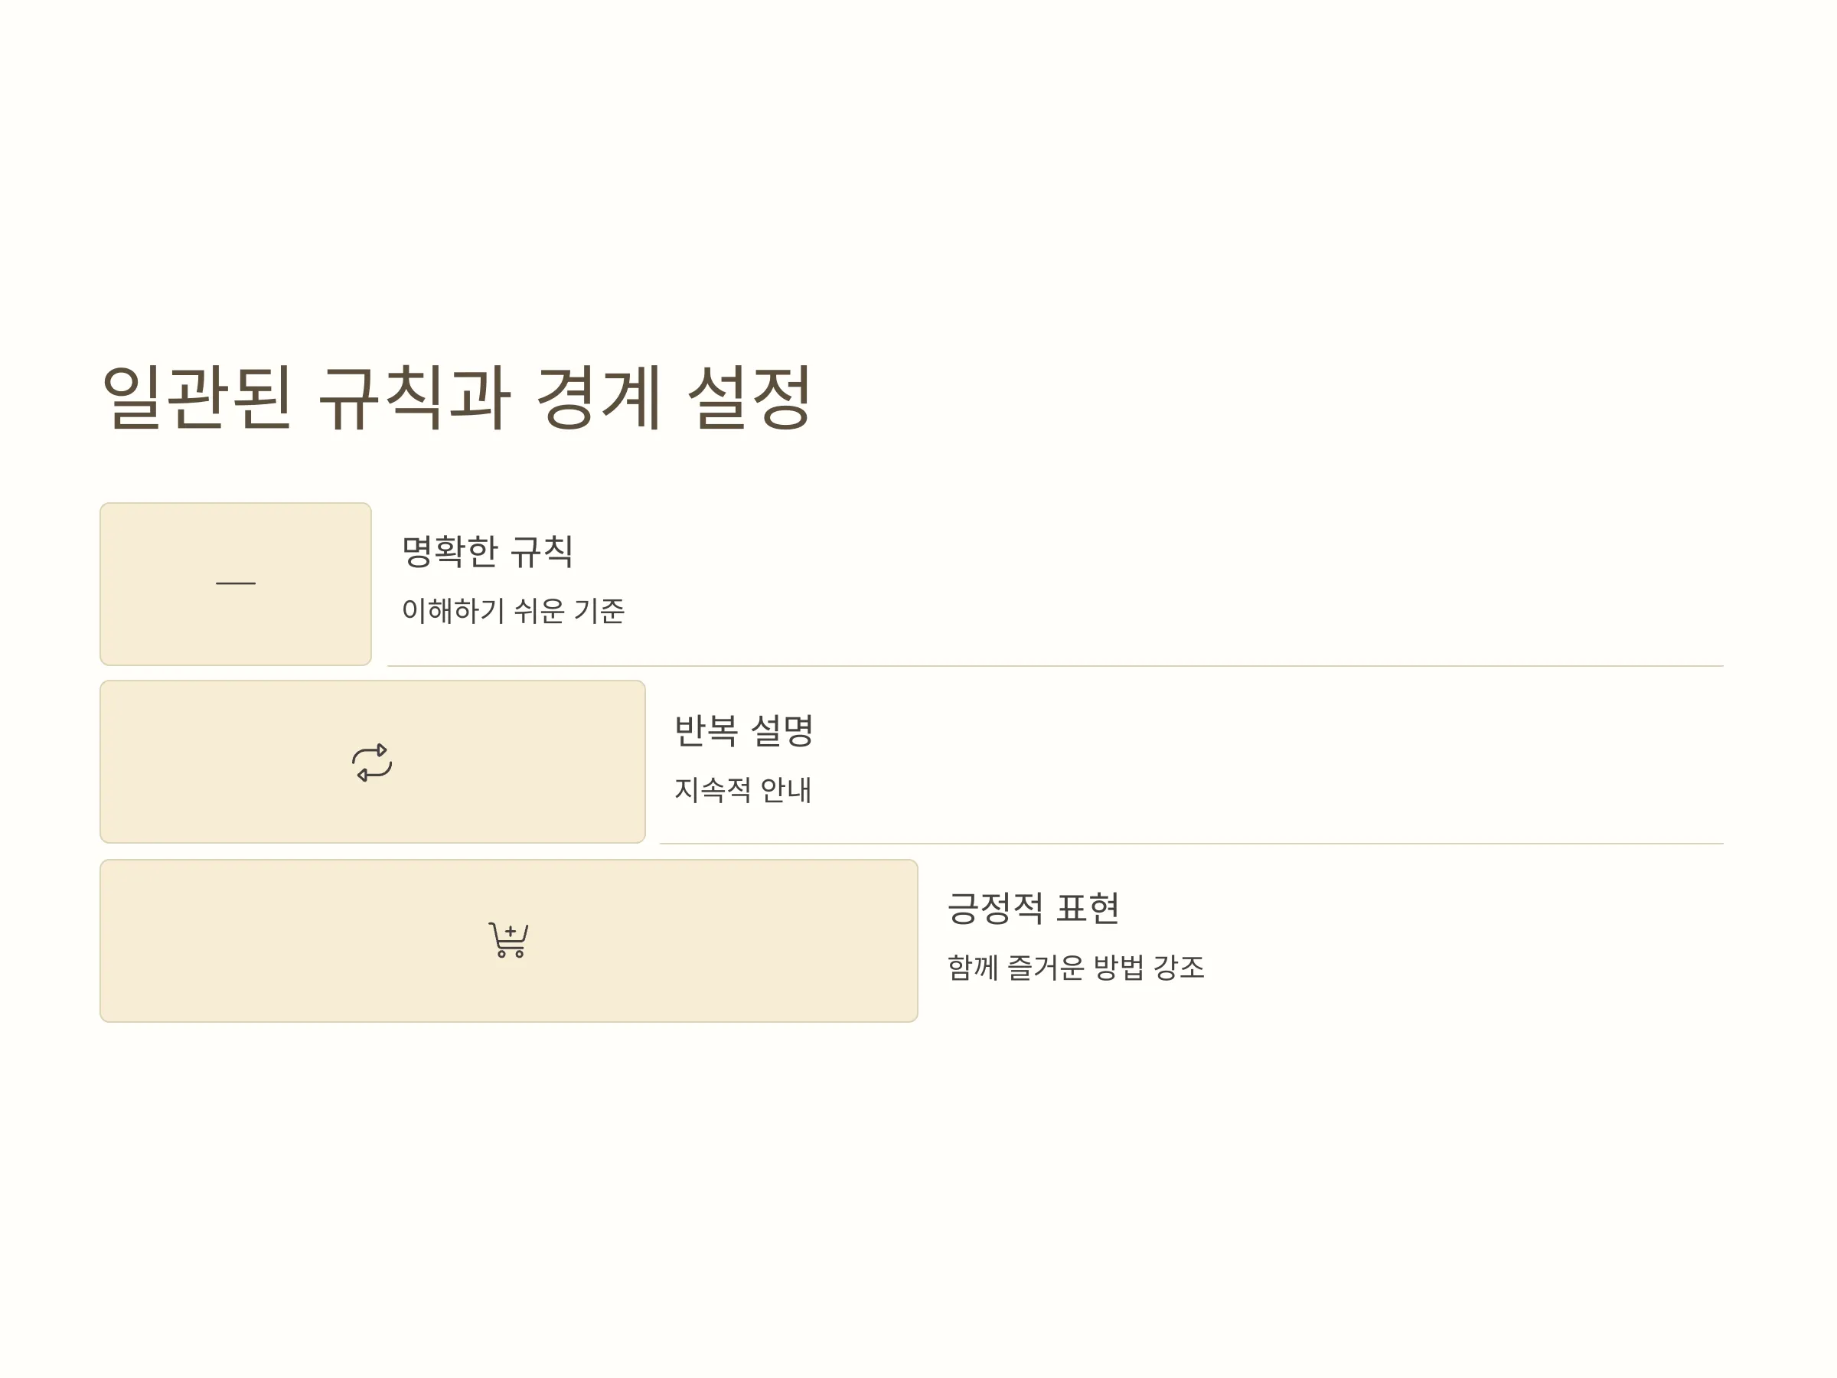
Task: Select the repeat arrows loop icon
Action: pyautogui.click(x=372, y=762)
